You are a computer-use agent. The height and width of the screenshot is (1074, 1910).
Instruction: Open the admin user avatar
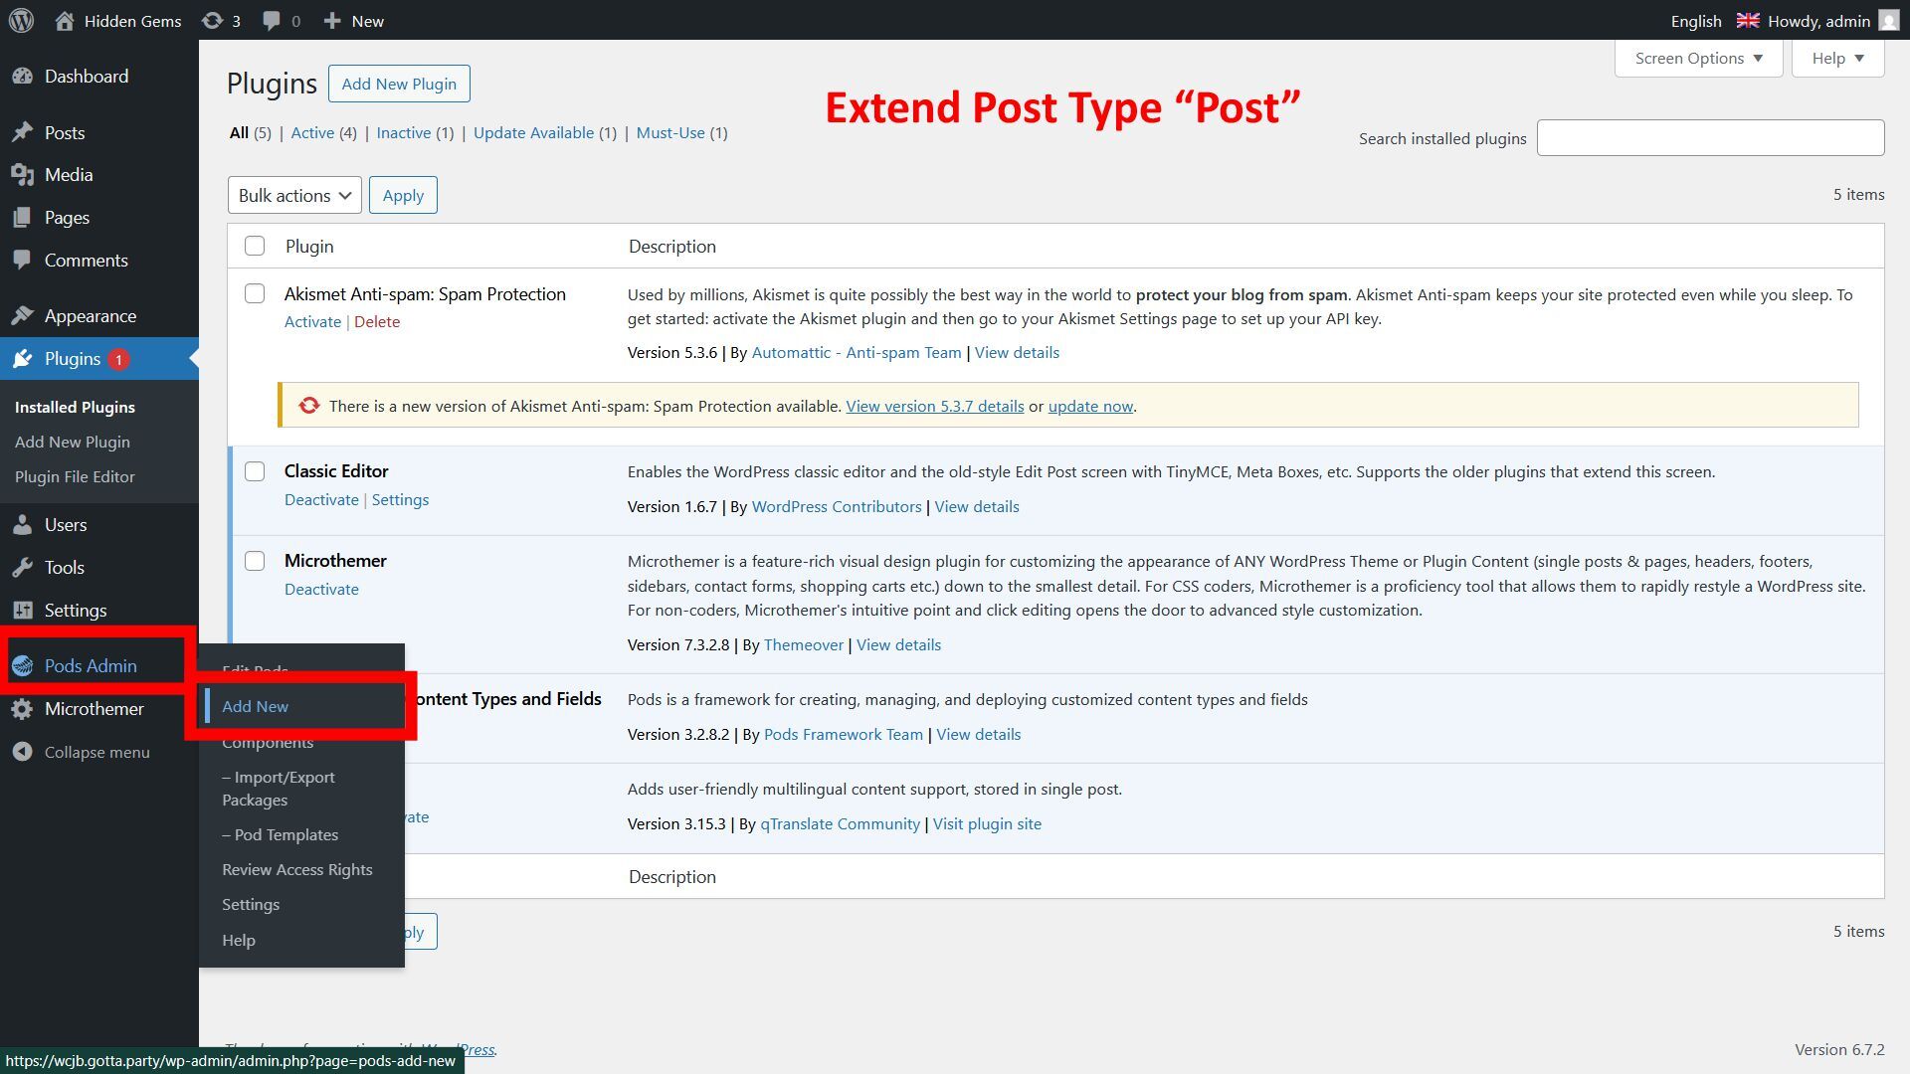(1888, 20)
